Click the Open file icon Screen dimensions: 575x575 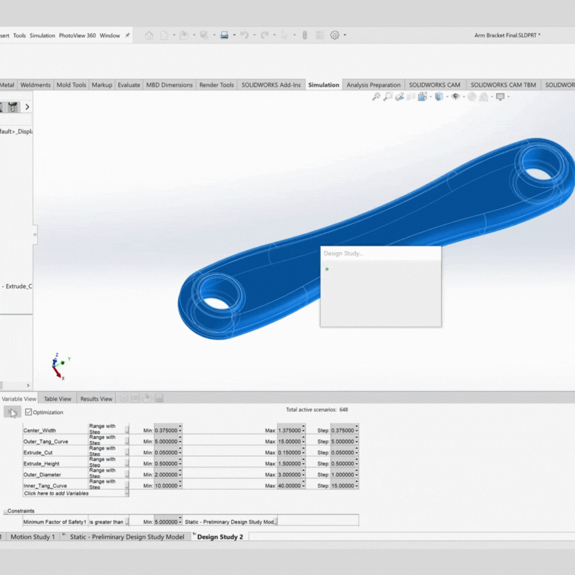(x=184, y=35)
